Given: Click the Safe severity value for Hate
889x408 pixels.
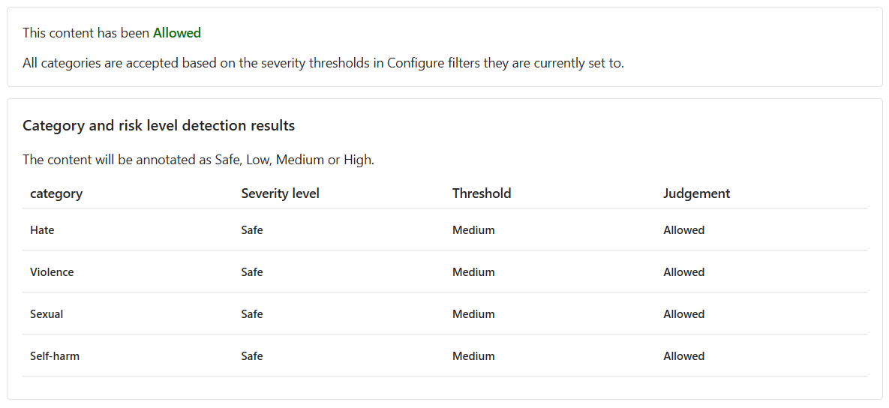Looking at the screenshot, I should 252,230.
